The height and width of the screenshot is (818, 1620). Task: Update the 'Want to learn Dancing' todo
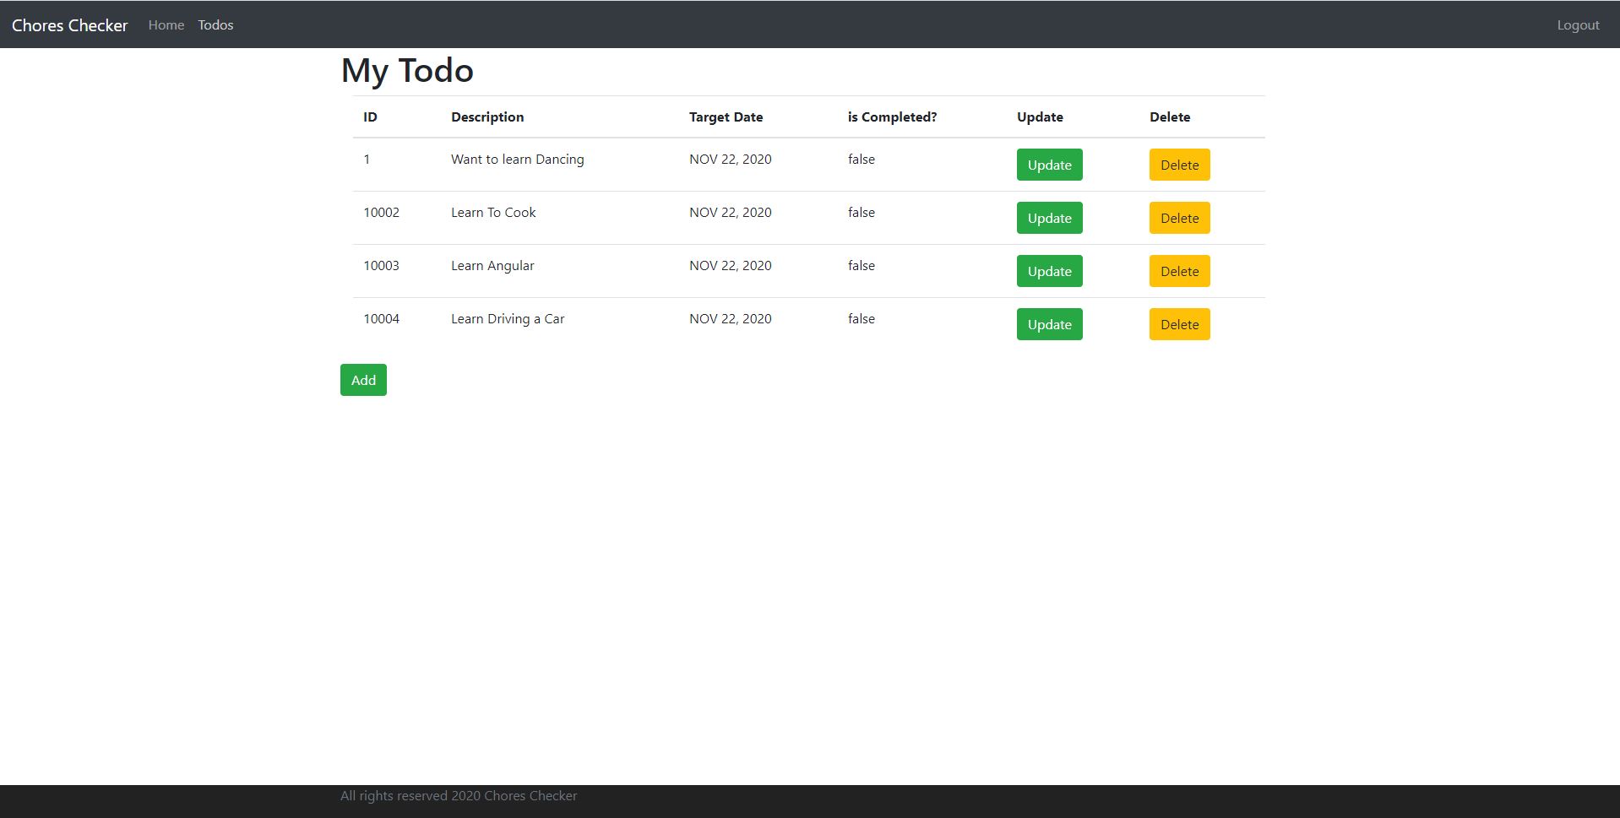tap(1049, 165)
